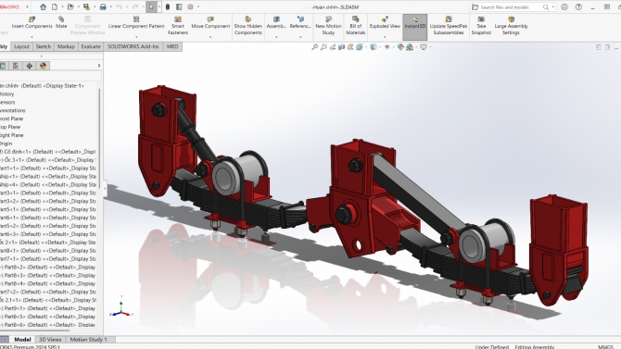Insert Bill of Materials
621x349 pixels.
click(x=356, y=26)
